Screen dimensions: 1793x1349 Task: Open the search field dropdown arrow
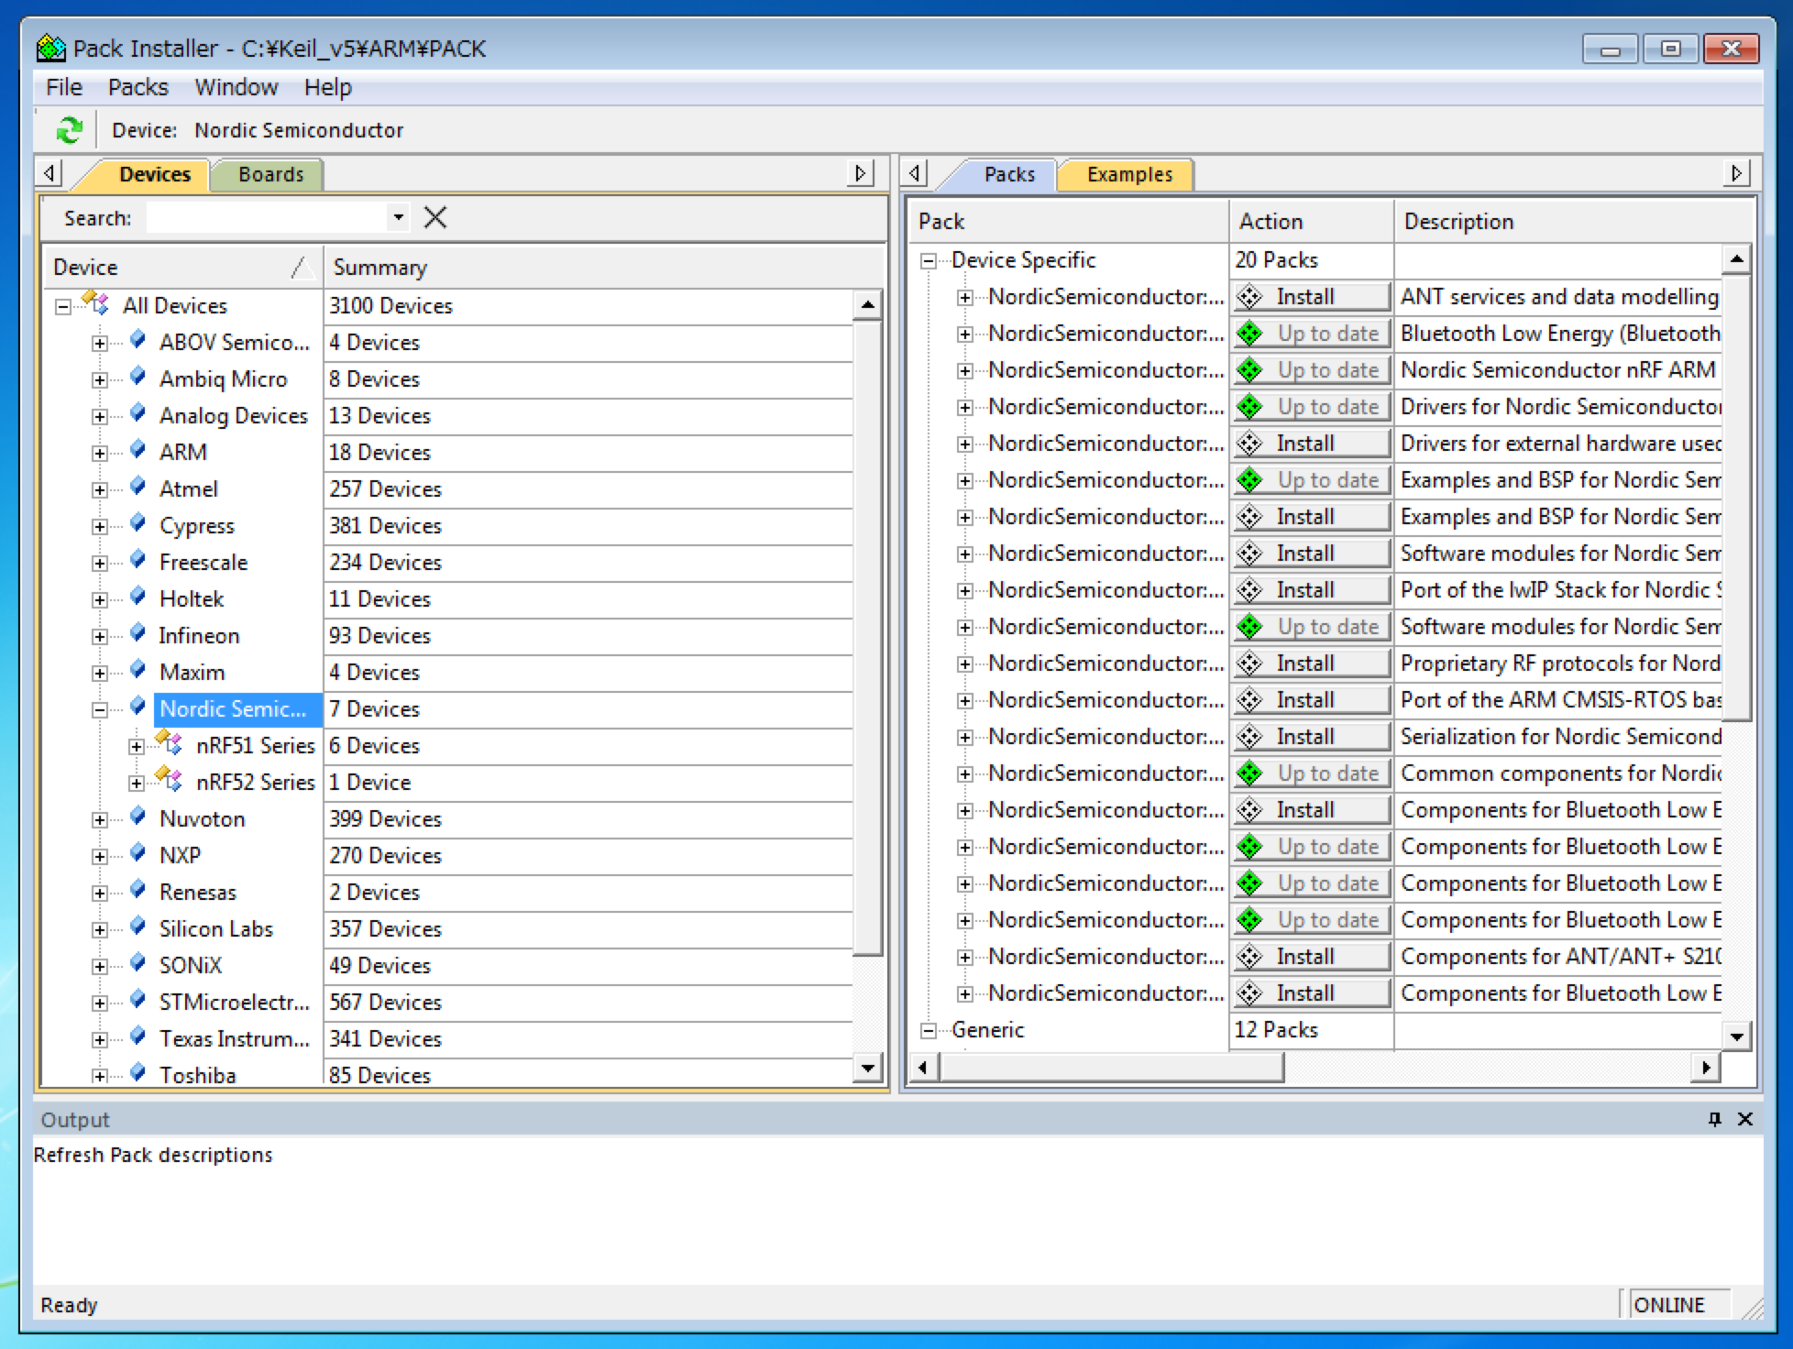[x=398, y=217]
